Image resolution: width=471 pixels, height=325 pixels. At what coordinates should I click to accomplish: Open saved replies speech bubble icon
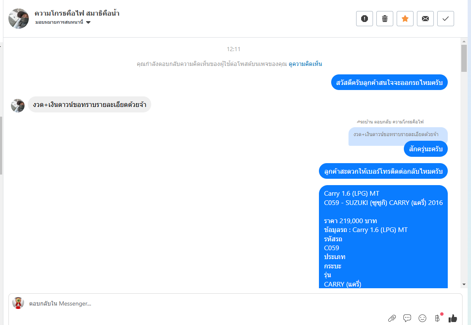click(407, 318)
